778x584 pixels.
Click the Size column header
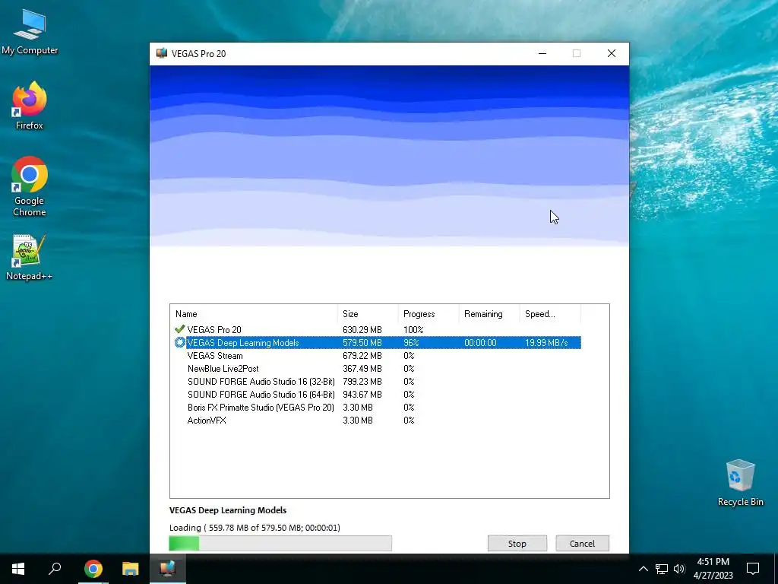pyautogui.click(x=368, y=314)
